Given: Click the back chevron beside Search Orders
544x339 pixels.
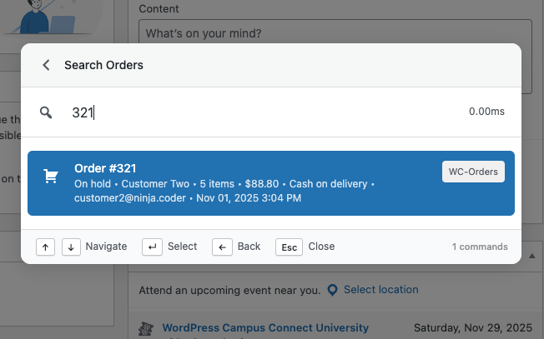Looking at the screenshot, I should pyautogui.click(x=46, y=65).
